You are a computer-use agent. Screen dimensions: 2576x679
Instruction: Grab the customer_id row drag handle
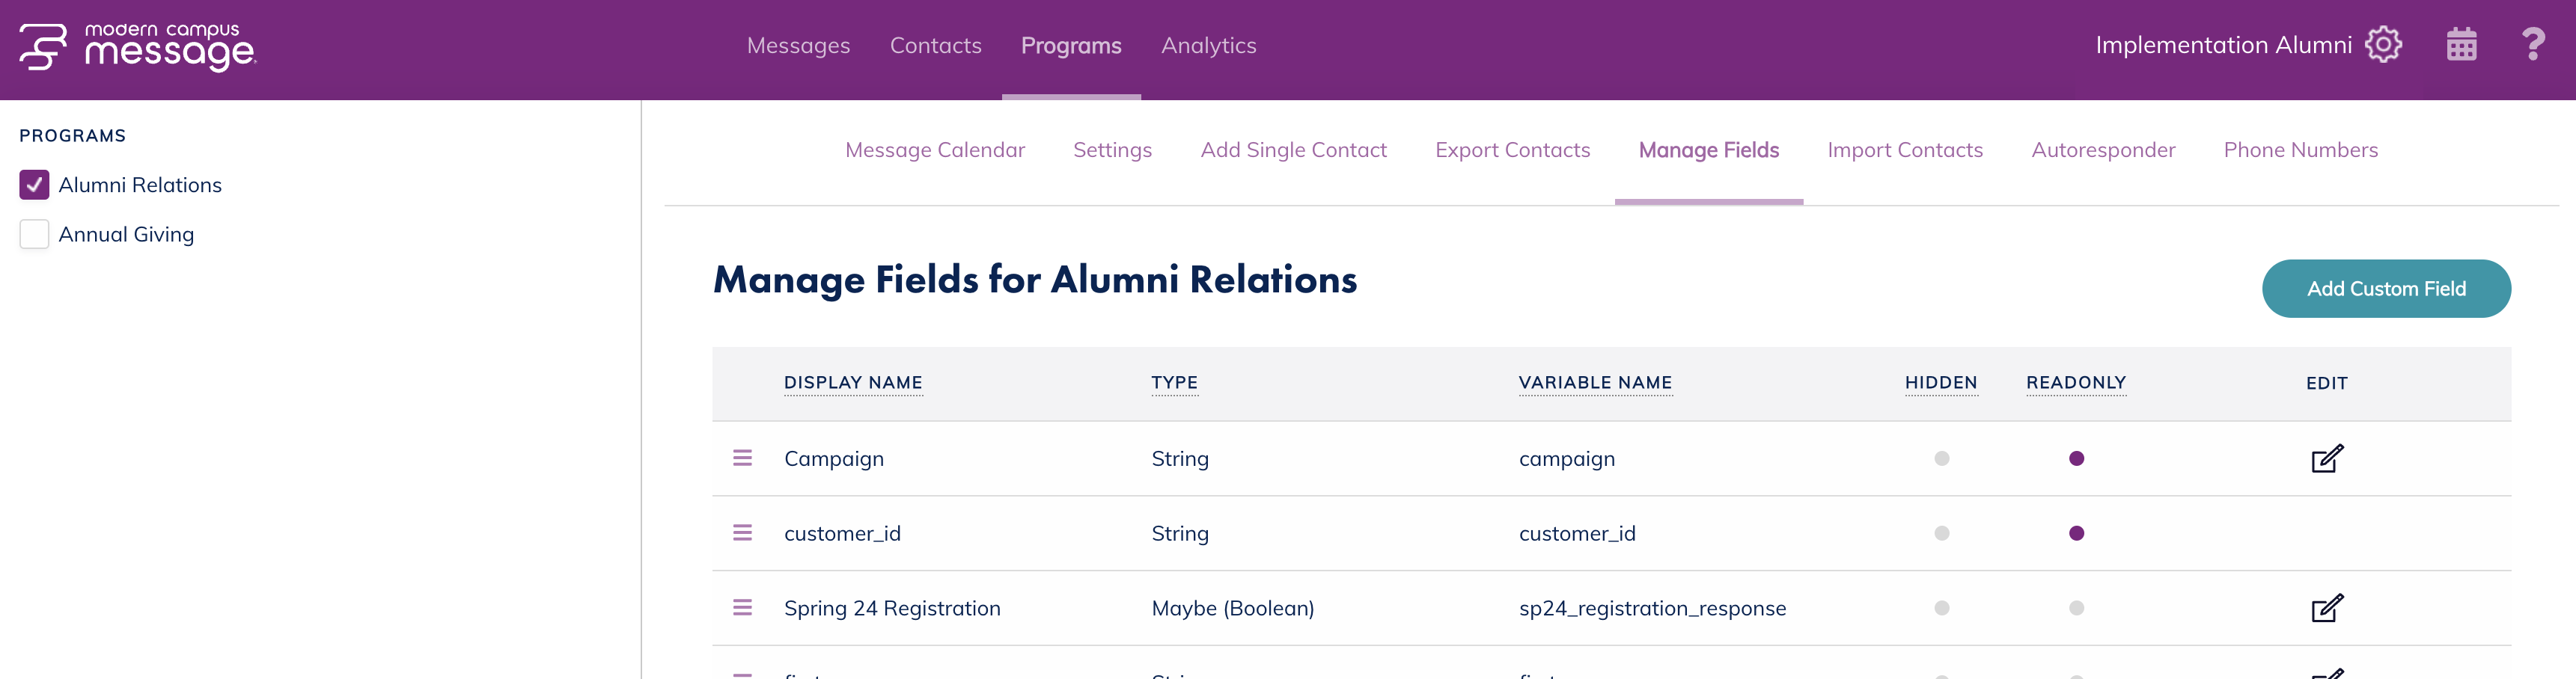(x=742, y=533)
